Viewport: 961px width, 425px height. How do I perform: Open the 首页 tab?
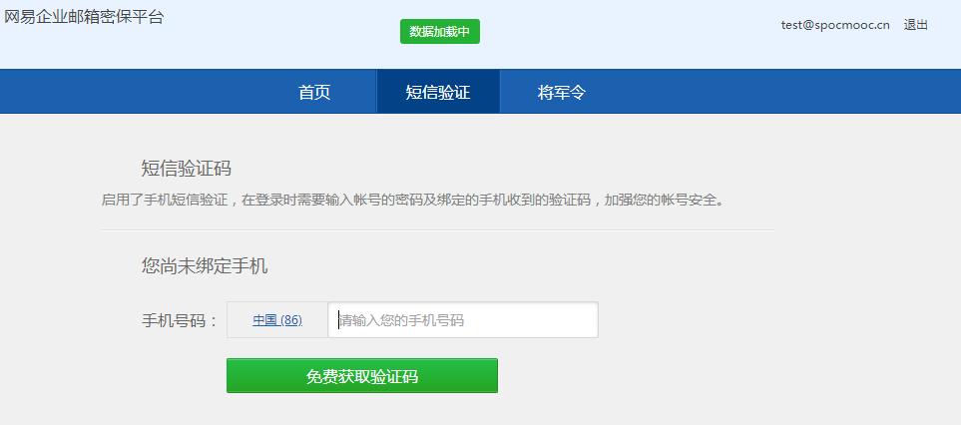[314, 93]
